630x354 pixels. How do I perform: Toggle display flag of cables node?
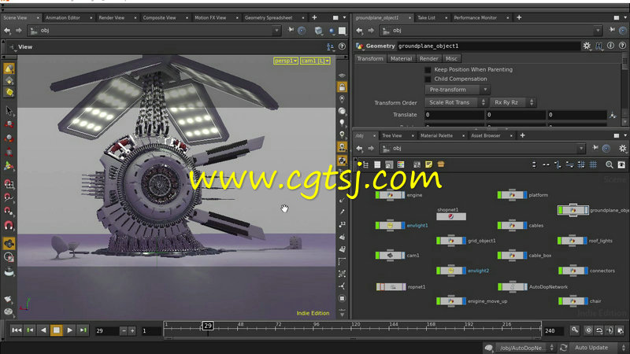tap(525, 226)
